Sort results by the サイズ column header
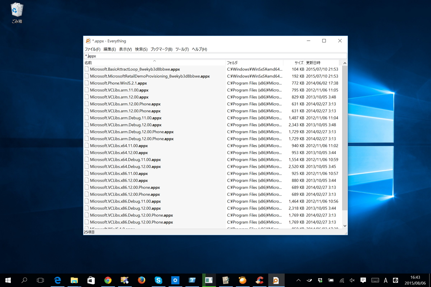The width and height of the screenshot is (431, 287). point(294,63)
